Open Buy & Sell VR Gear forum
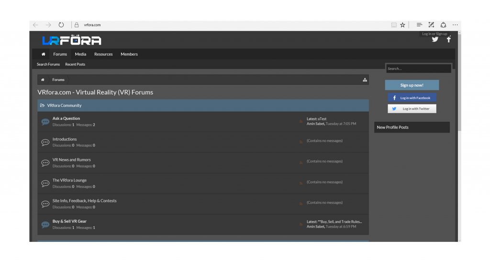Viewport: 490px width, 263px height. 69,221
